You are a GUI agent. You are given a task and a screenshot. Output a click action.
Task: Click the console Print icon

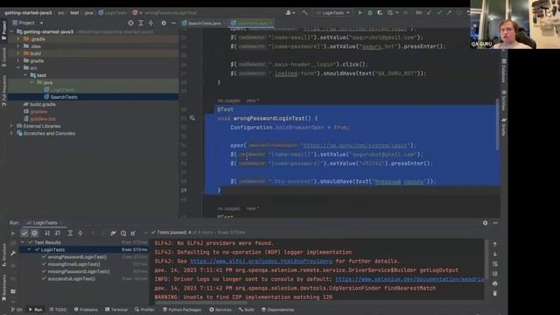495,283
